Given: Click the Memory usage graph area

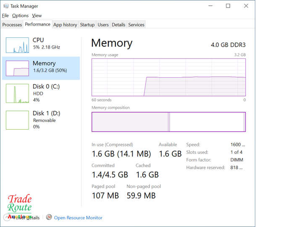Looking at the screenshot, I should 168,77.
